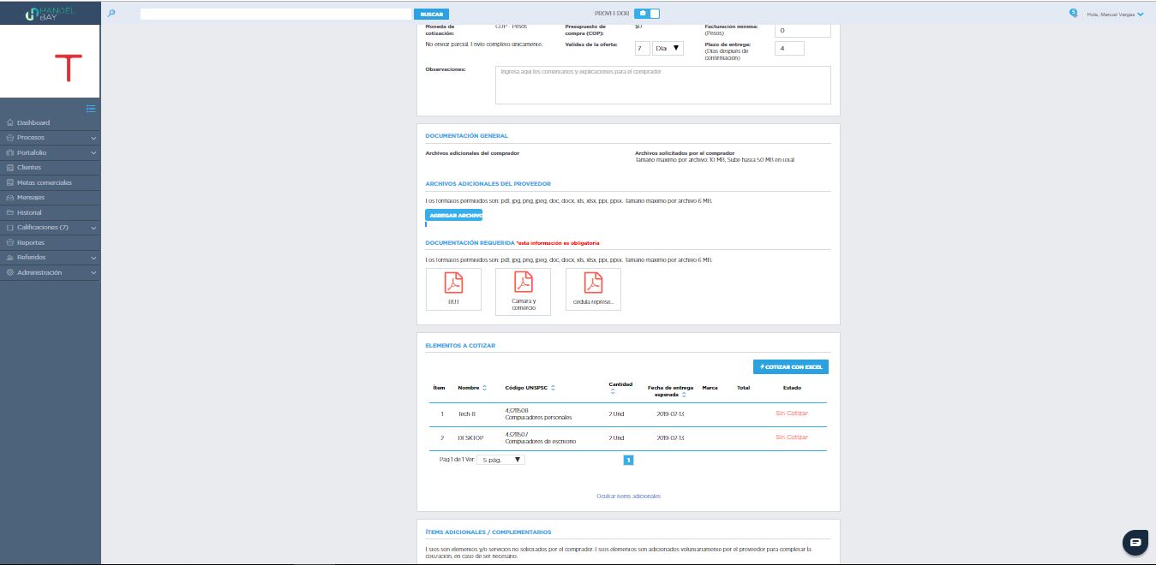
Task: Click Sin Cotizar for Tech-8 row
Action: [792, 413]
